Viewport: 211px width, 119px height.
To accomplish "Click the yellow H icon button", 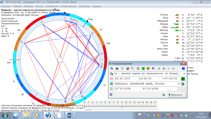I will click(148, 68).
